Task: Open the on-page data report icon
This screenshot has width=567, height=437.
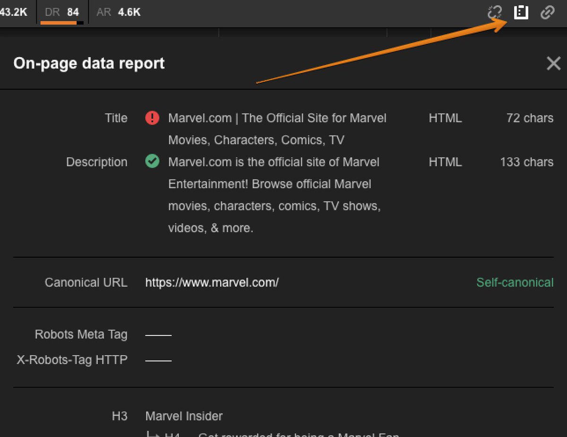Action: [521, 12]
